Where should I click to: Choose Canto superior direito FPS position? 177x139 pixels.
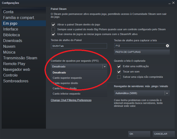[x=79, y=83]
